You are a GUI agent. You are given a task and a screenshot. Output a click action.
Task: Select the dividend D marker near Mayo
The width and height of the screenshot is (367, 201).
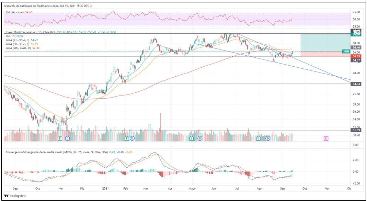pos(200,138)
